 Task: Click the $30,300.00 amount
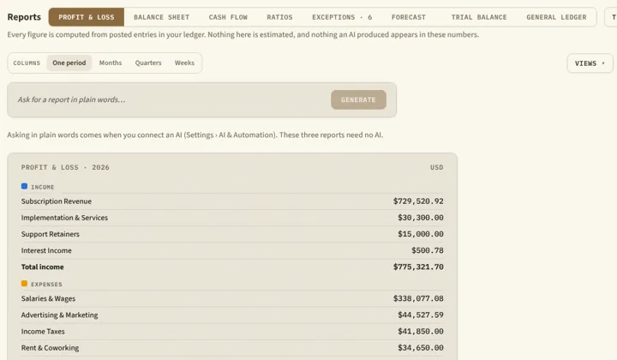[x=420, y=218]
